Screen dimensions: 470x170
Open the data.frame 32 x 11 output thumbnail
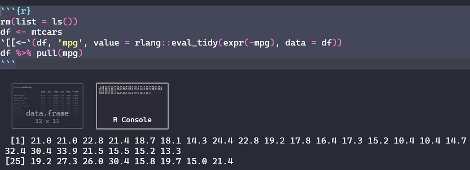pyautogui.click(x=47, y=106)
